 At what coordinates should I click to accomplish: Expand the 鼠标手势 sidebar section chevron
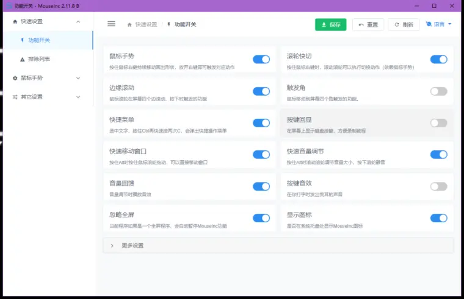point(78,78)
